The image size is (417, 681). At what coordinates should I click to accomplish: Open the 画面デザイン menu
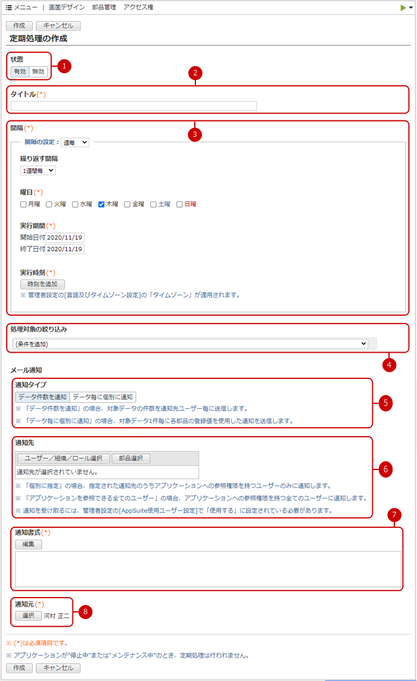pos(67,7)
